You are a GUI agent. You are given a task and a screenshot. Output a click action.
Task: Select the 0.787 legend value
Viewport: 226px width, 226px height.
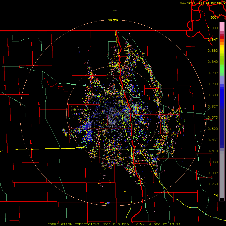(x=213, y=73)
